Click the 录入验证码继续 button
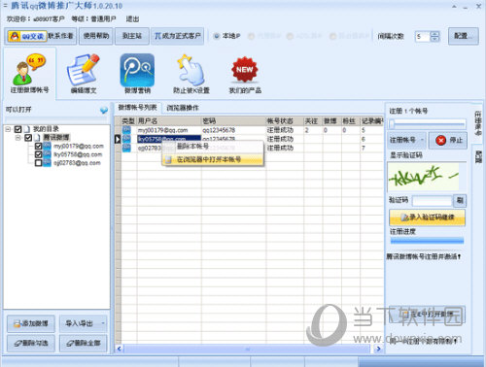The height and width of the screenshot is (367, 486). 427,217
